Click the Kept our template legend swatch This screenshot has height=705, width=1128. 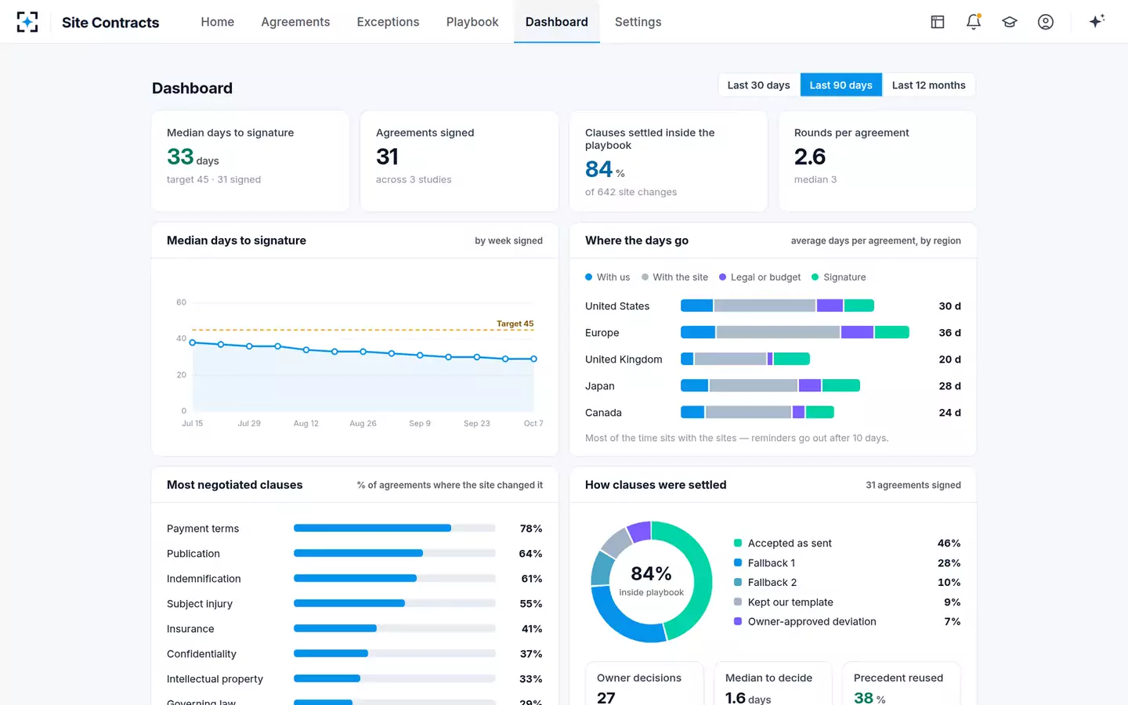738,602
